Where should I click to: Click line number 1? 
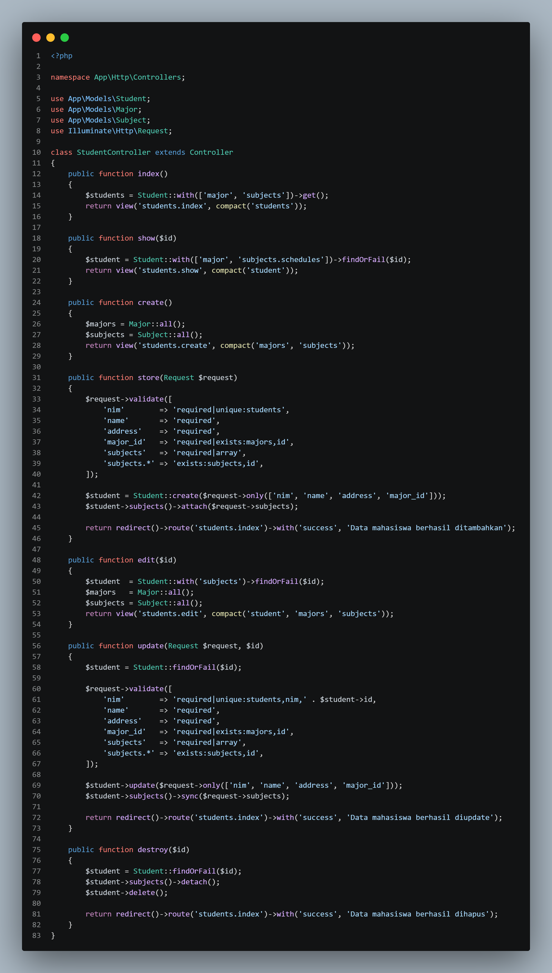click(x=38, y=56)
